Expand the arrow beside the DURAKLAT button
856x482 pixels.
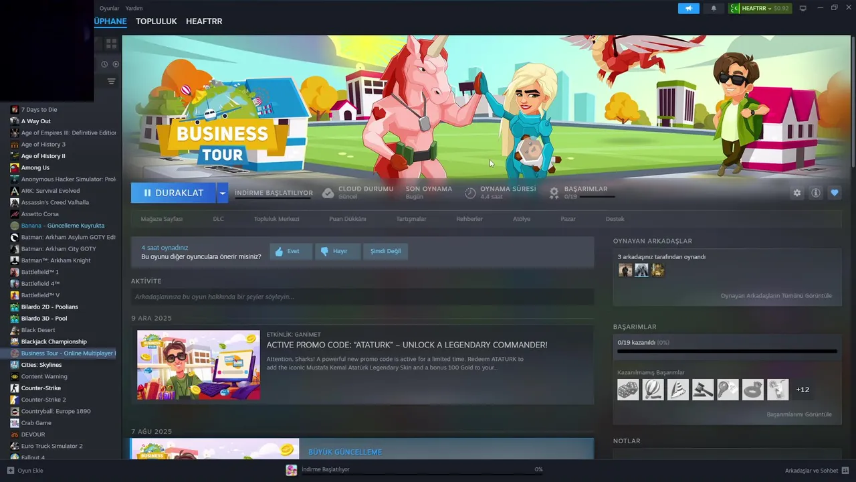tap(222, 193)
